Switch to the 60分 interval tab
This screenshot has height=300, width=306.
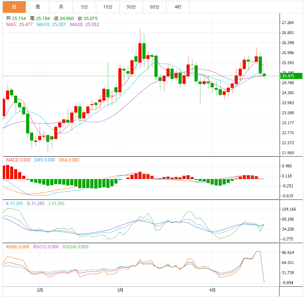point(154,7)
